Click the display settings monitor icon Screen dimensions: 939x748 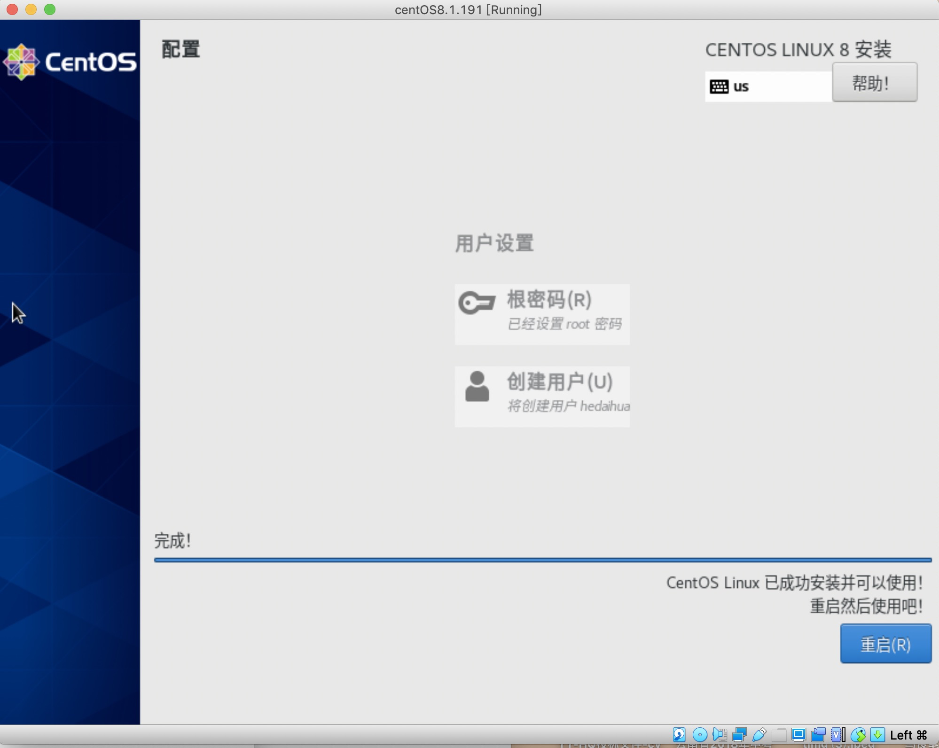798,734
